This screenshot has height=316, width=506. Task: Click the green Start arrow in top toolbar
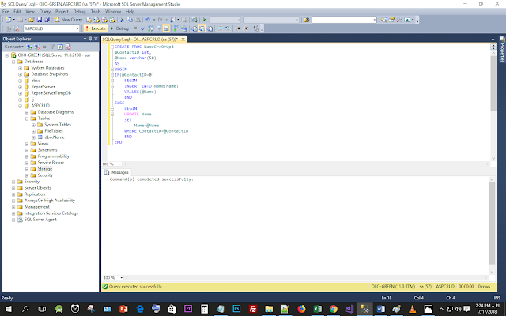[204, 20]
